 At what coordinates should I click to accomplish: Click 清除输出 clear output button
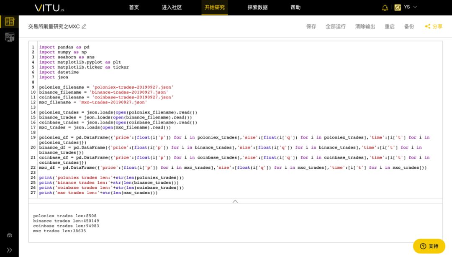pyautogui.click(x=365, y=26)
